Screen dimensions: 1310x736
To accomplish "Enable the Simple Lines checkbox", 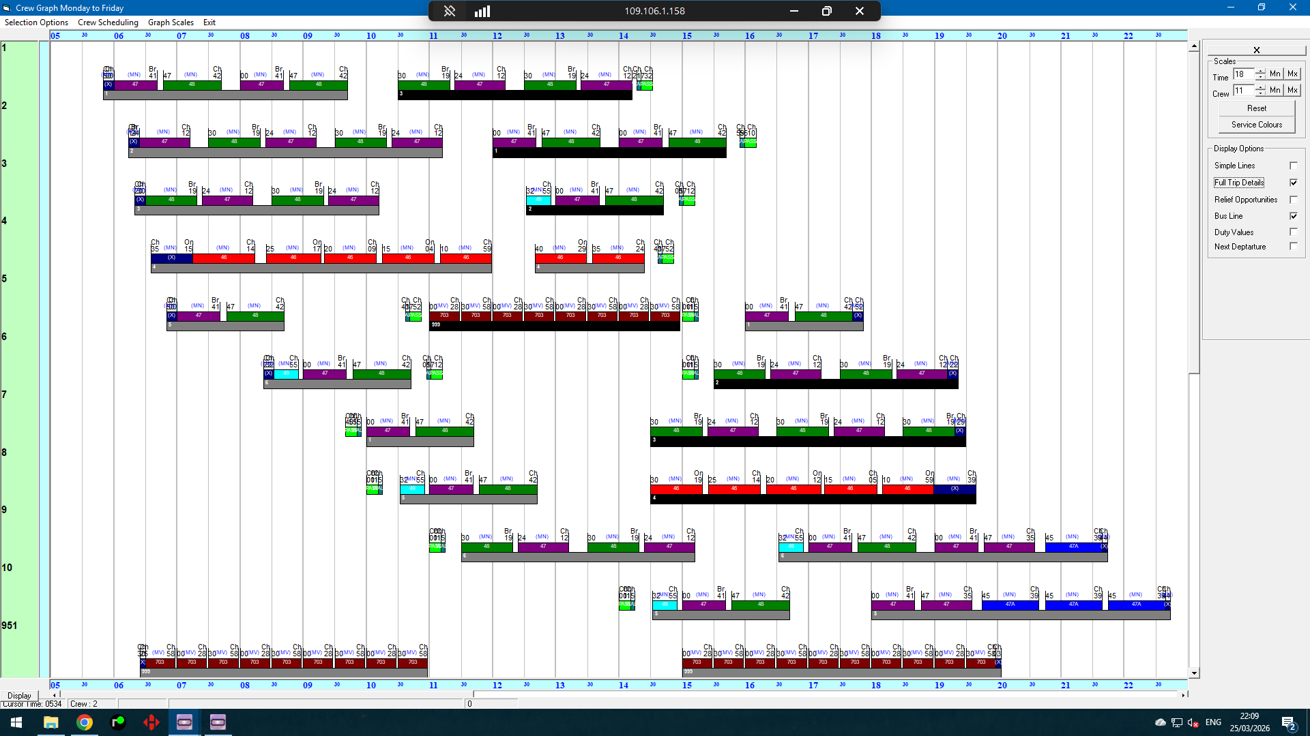I will 1293,166.
